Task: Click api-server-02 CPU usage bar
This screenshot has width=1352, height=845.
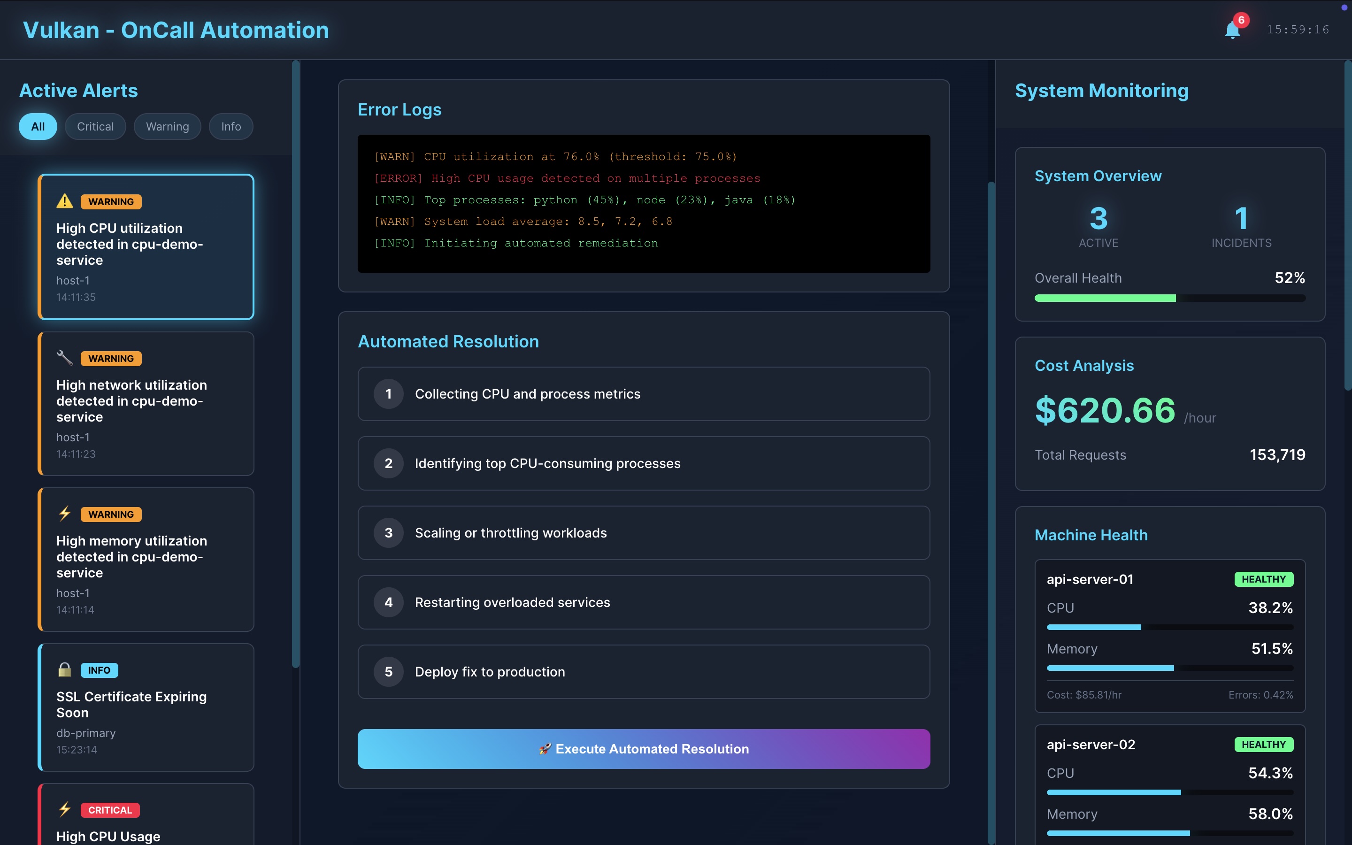Action: point(1169,792)
